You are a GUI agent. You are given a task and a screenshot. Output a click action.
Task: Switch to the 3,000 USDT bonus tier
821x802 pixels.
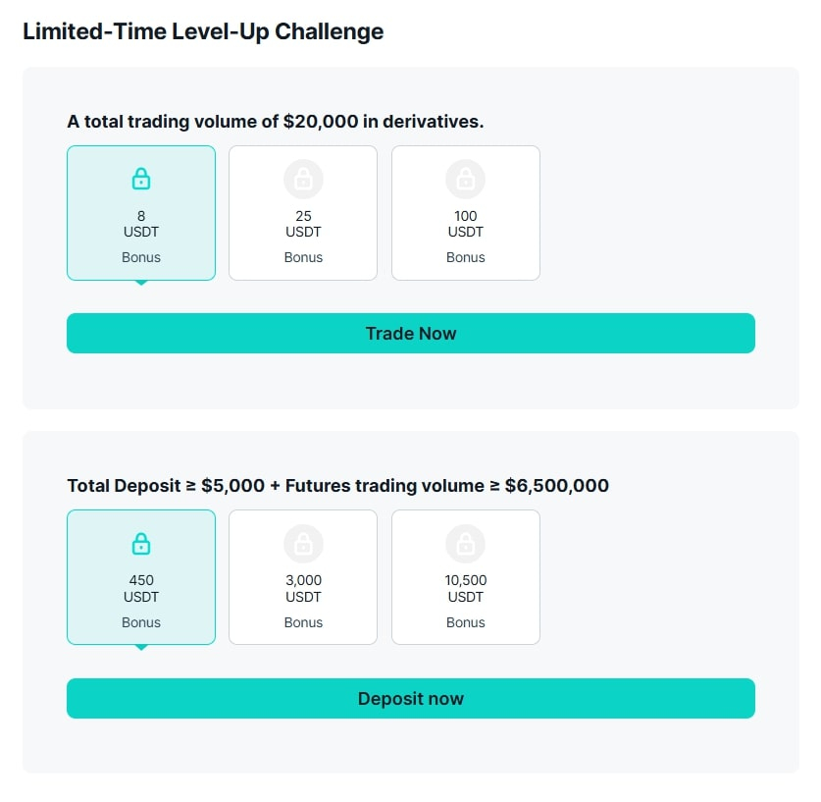(x=303, y=589)
